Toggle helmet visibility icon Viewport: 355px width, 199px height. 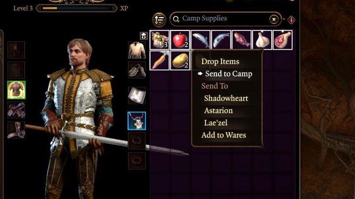point(144,36)
